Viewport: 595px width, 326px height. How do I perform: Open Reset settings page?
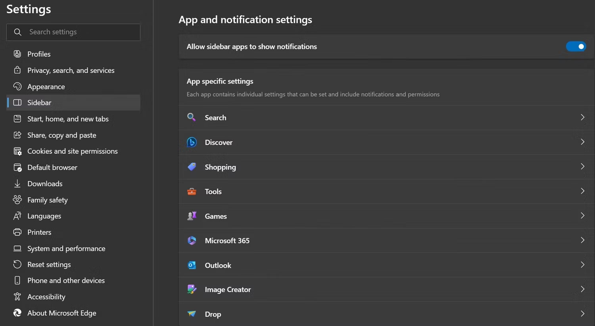pos(73,264)
